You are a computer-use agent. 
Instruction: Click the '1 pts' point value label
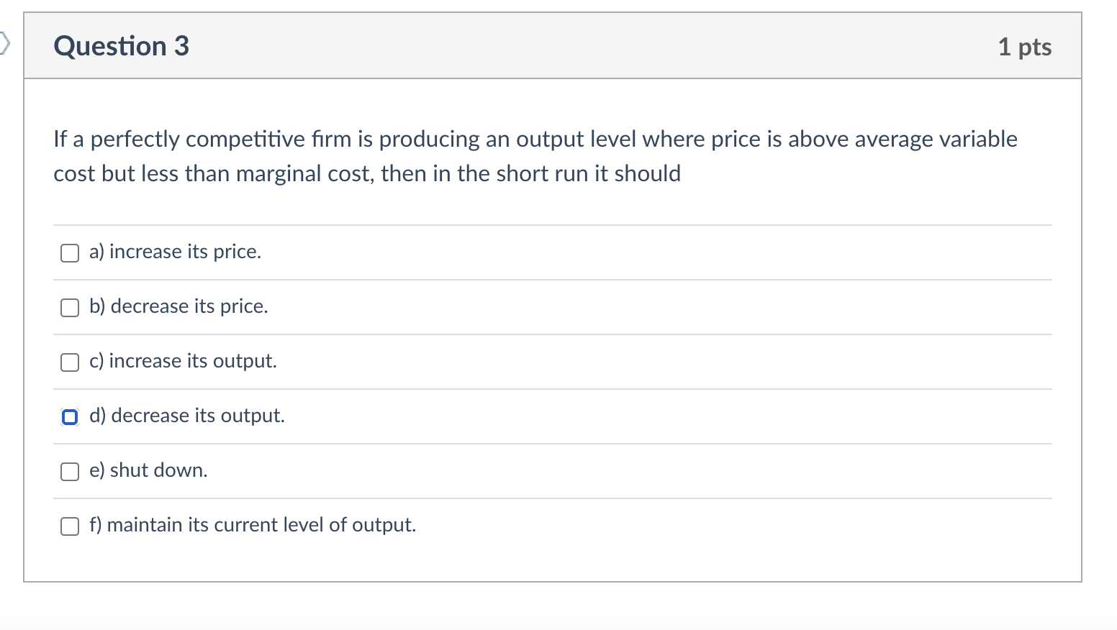click(x=1024, y=47)
